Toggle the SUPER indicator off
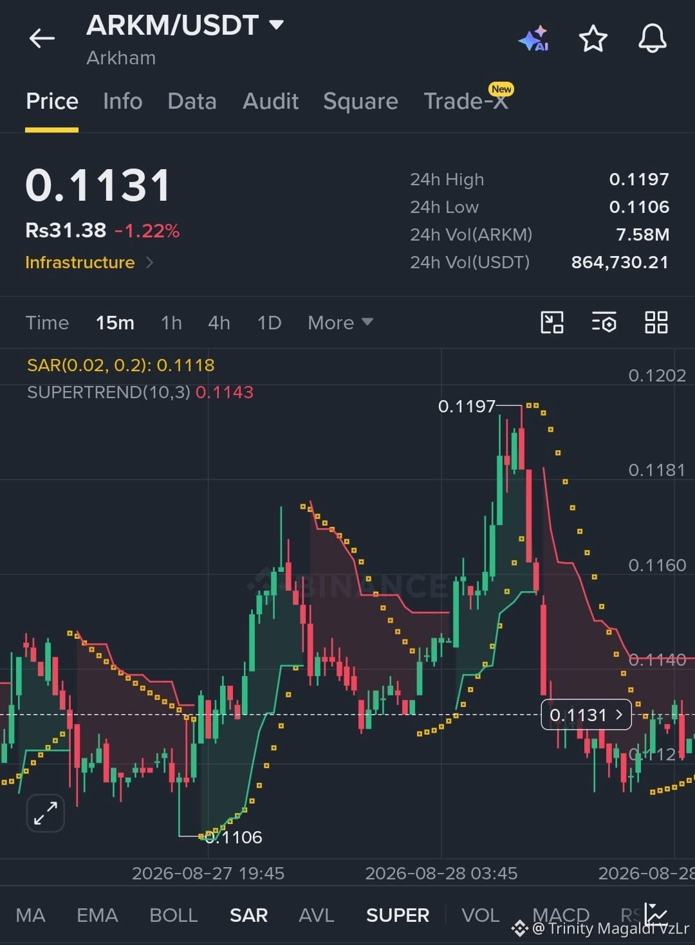Screen dimensions: 695x945 [x=398, y=915]
